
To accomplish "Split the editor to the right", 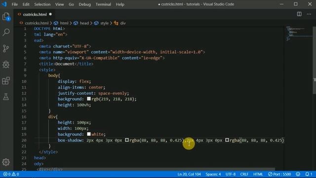I will point(299,14).
